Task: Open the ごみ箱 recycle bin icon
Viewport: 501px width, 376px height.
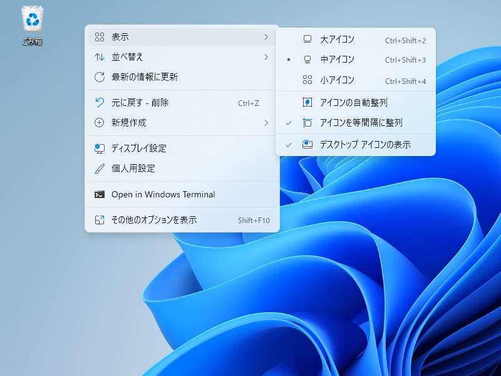Action: point(33,26)
